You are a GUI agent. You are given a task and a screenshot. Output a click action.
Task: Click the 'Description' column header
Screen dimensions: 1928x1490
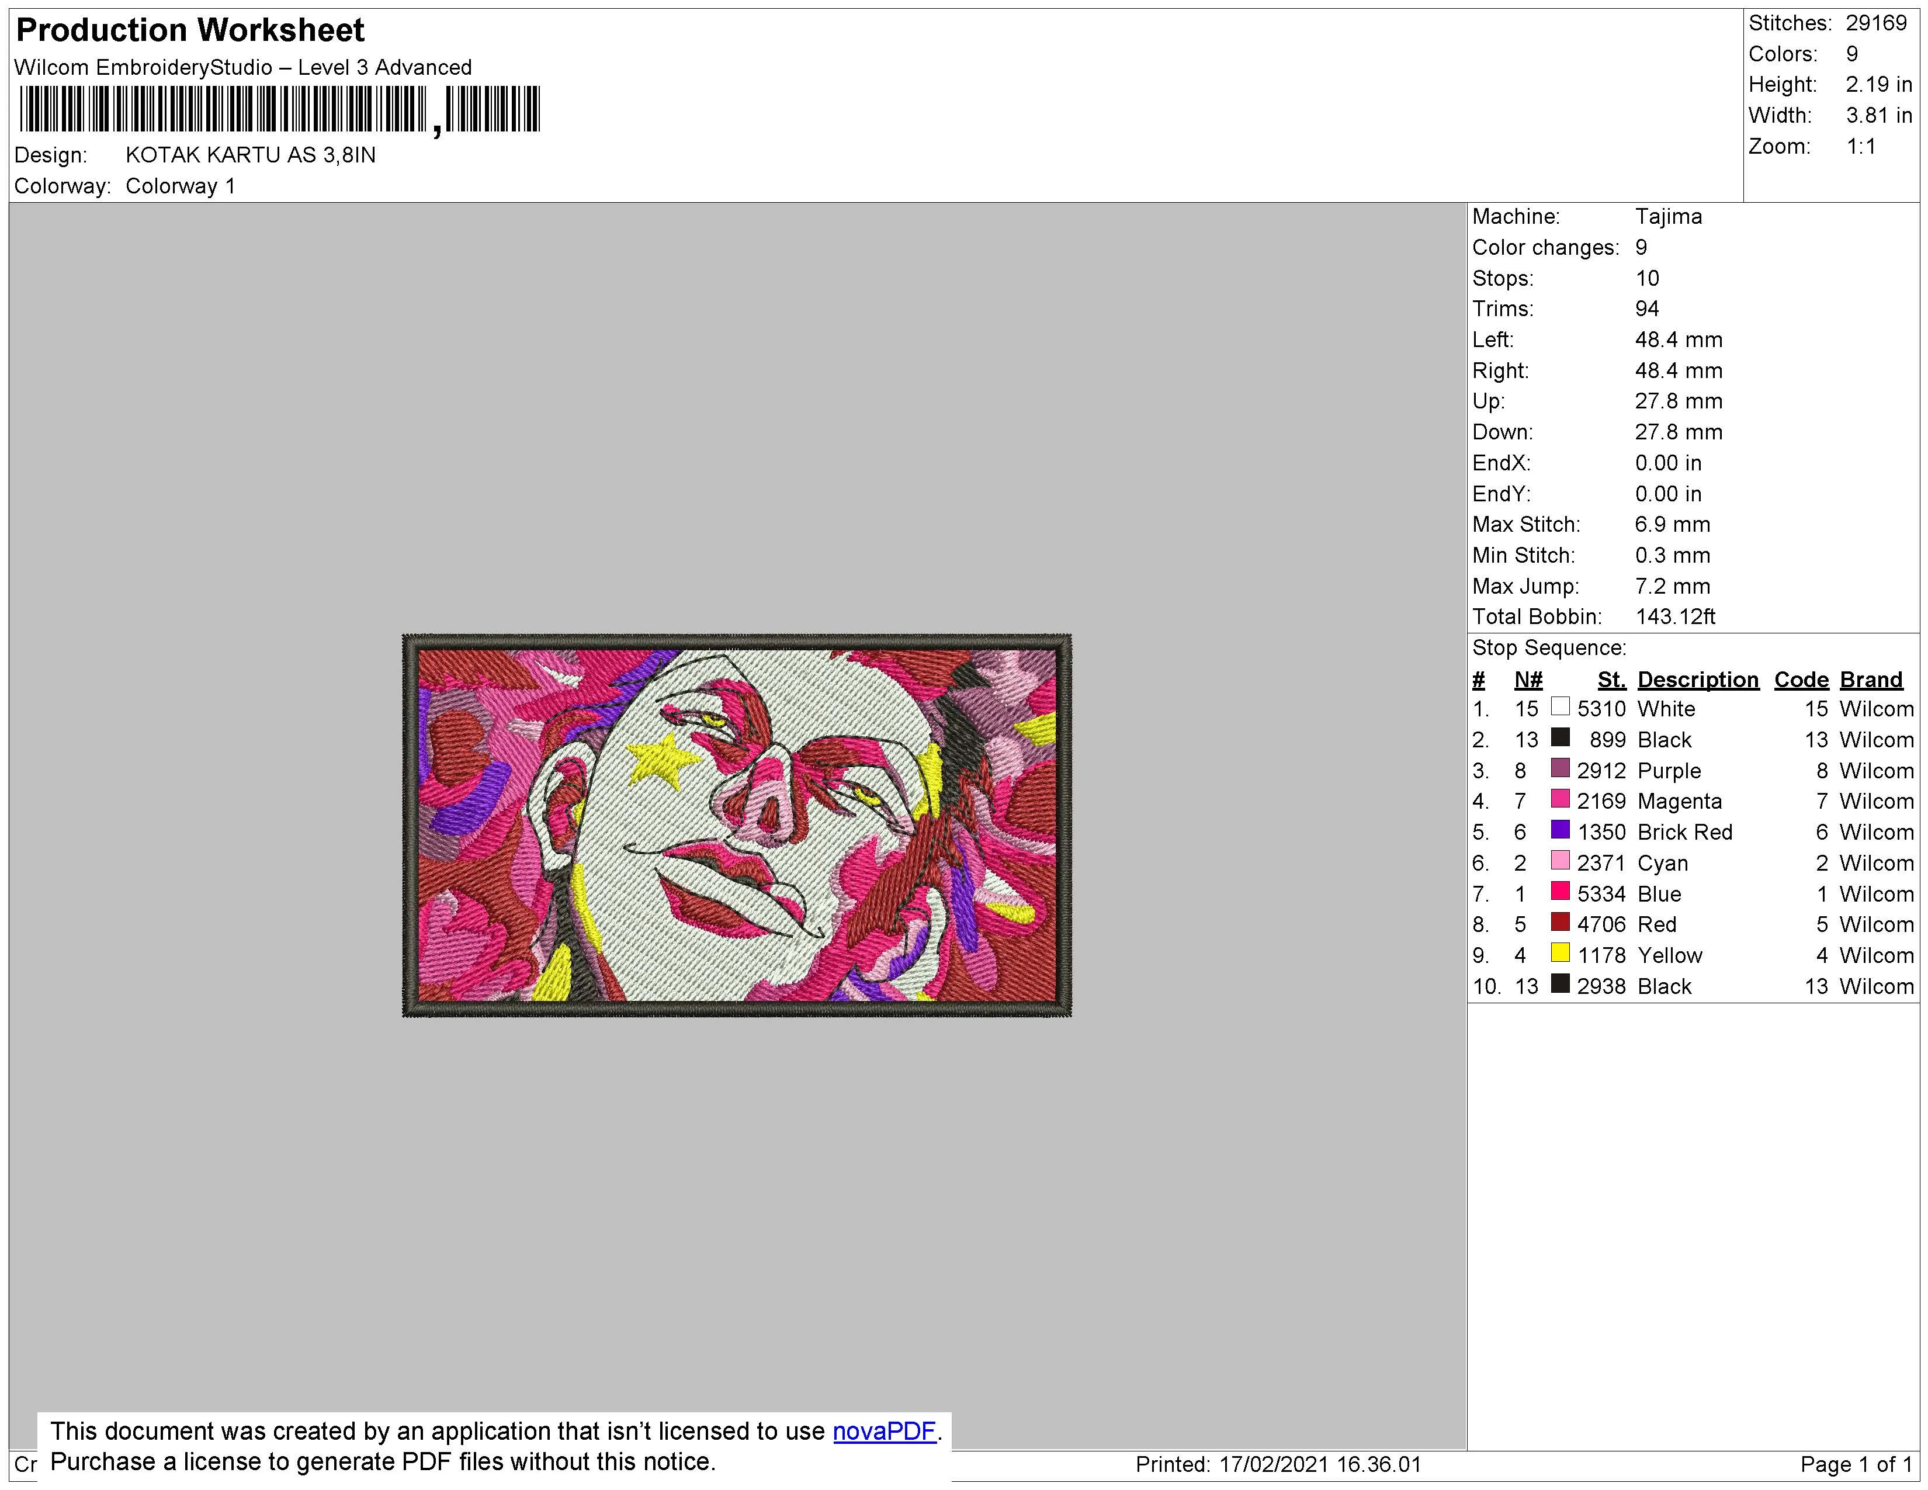pyautogui.click(x=1698, y=680)
